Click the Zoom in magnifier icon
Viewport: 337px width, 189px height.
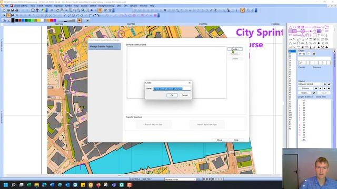[66, 10]
